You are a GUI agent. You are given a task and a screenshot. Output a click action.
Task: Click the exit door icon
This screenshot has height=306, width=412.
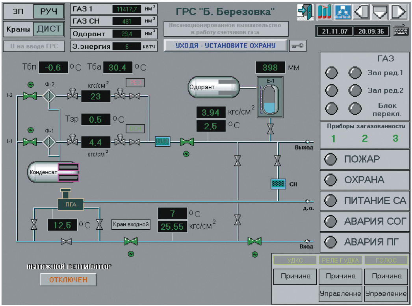tap(305, 12)
